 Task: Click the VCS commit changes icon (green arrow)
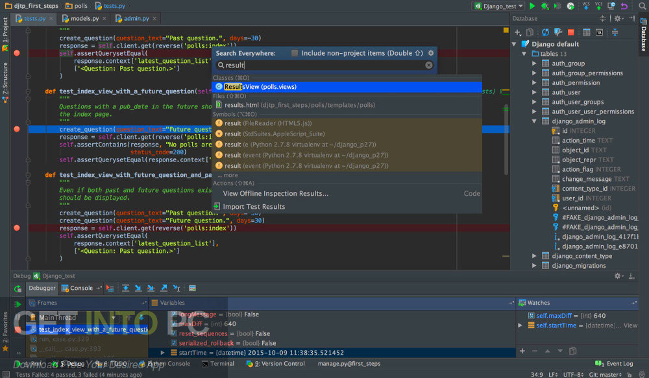pos(598,6)
